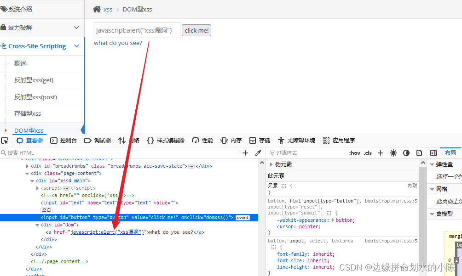462x276 pixels.
Task: Open the 'what do you see?' link
Action: 118,43
